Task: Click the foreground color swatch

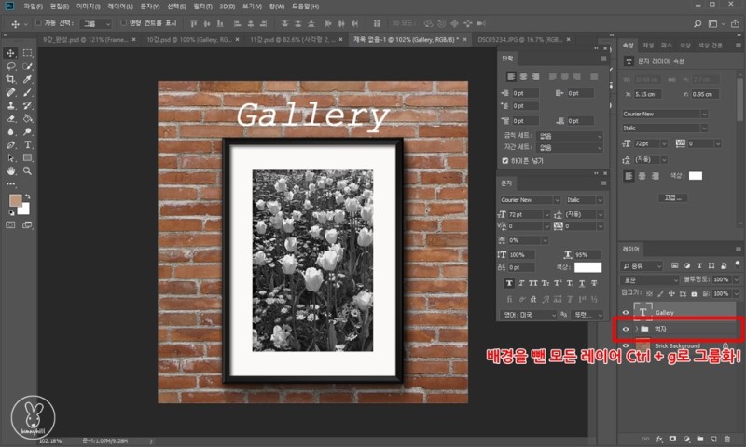Action: tap(14, 201)
